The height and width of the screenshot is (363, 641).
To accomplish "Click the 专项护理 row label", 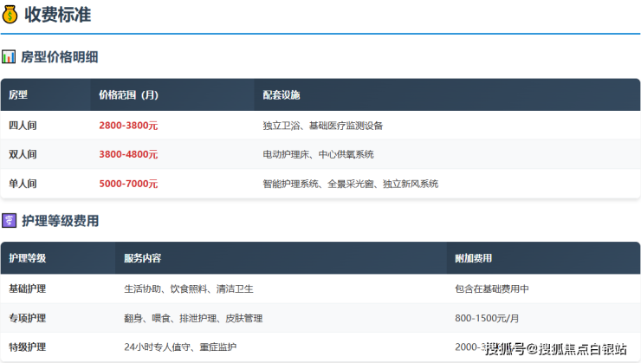I will click(x=27, y=318).
